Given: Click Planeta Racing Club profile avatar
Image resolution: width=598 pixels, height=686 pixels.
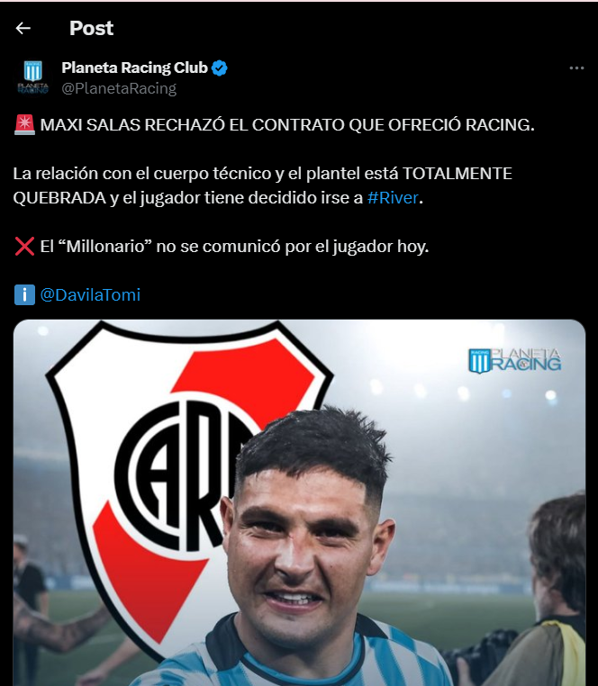Looking at the screenshot, I should (x=32, y=77).
